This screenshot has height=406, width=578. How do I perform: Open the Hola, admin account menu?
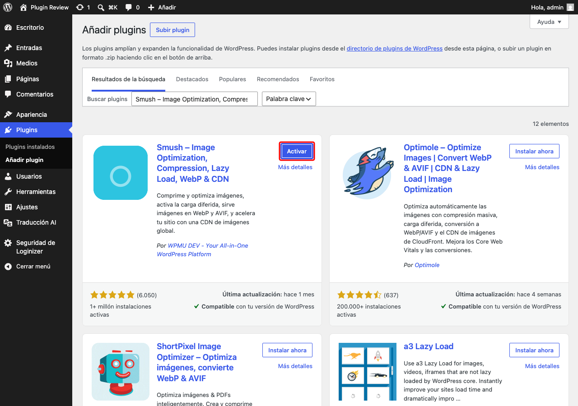[x=553, y=7]
